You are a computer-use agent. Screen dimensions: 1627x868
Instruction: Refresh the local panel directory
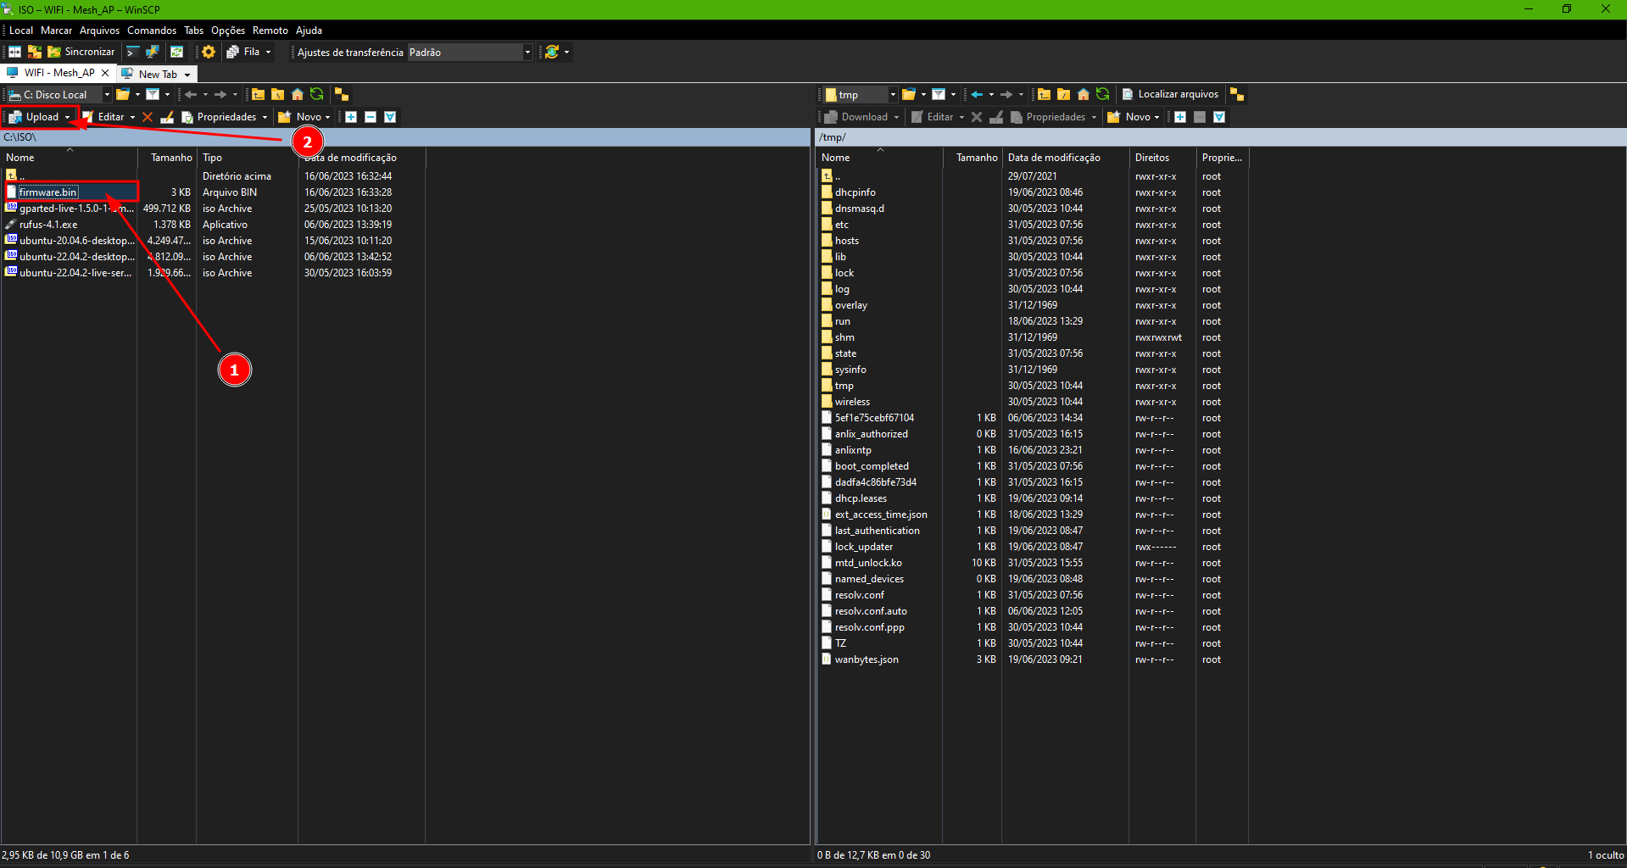pos(317,94)
